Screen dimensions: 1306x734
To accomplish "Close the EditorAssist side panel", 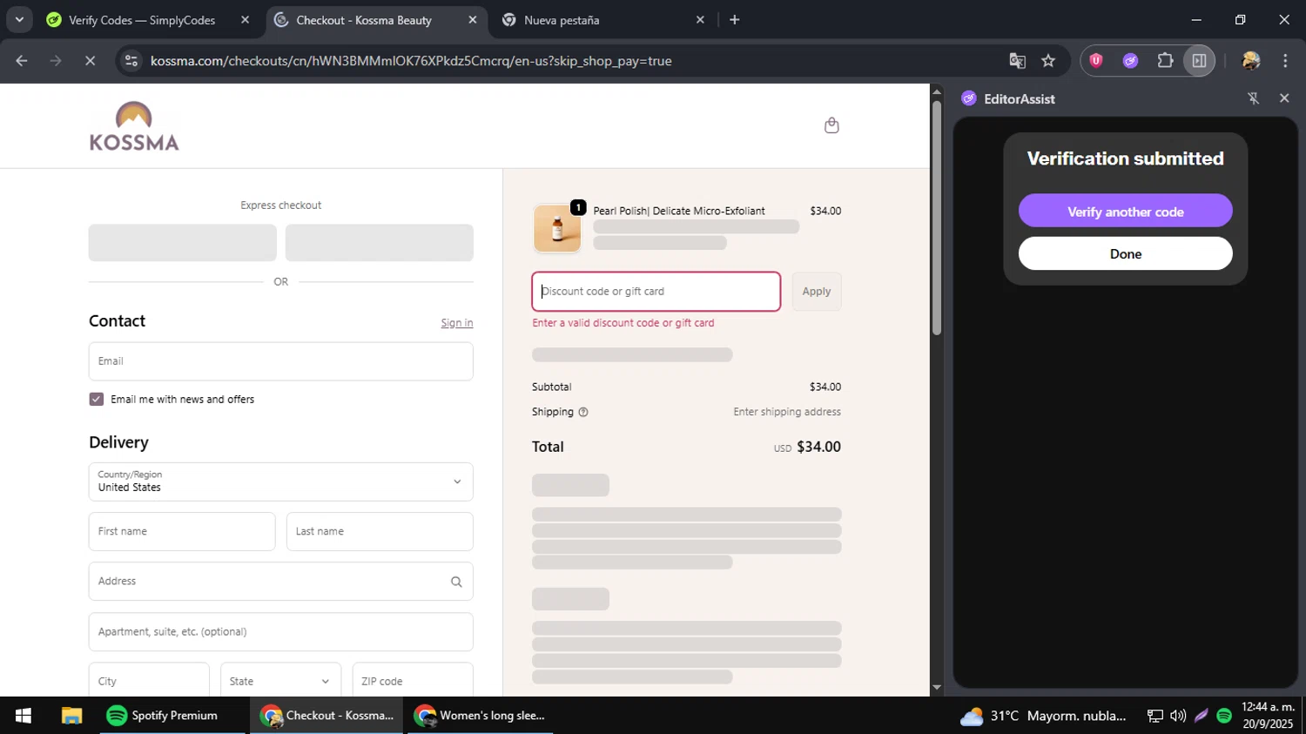I will click(1284, 98).
